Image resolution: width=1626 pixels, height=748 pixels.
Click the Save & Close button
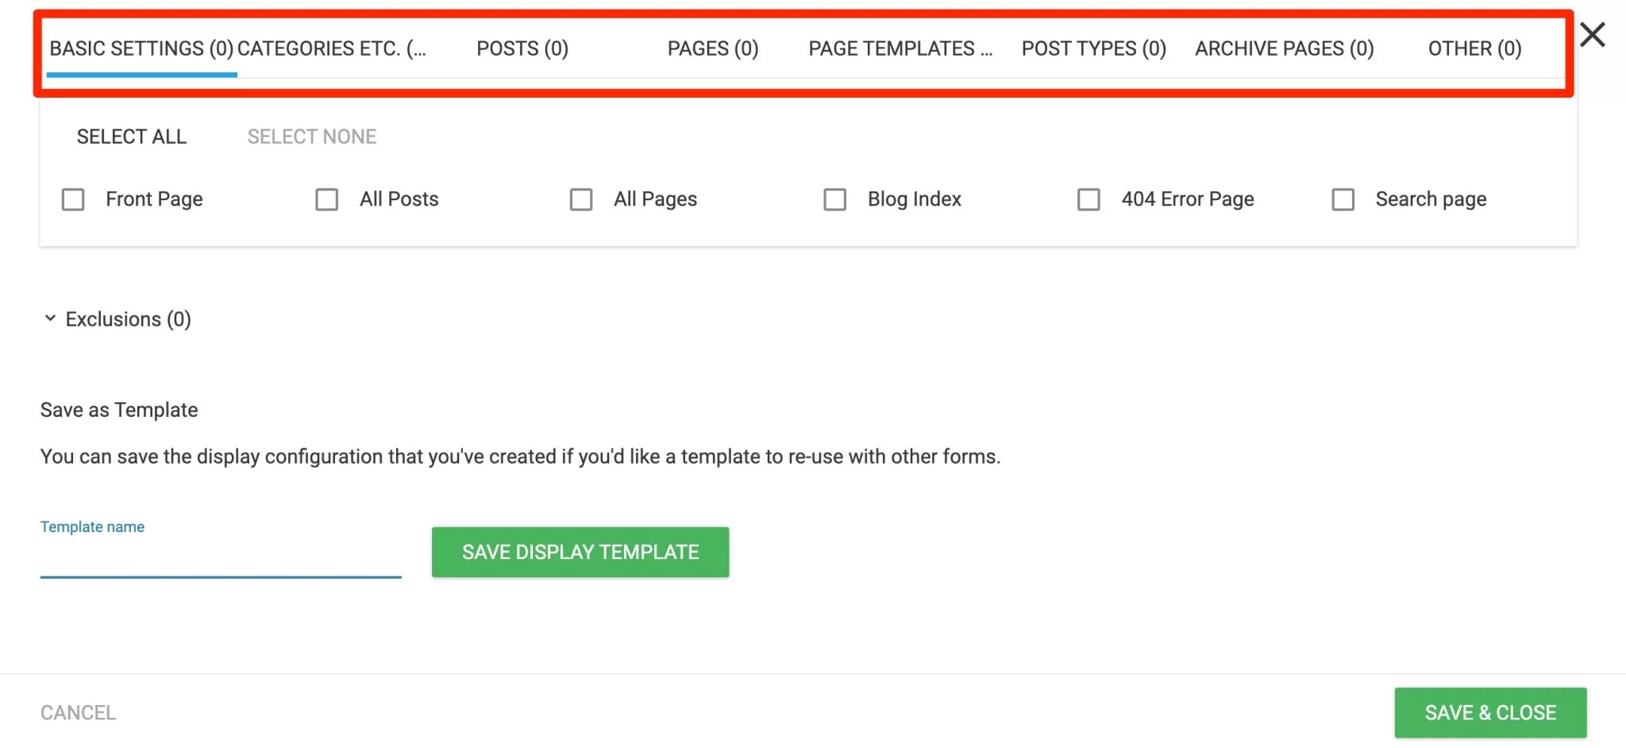point(1490,712)
